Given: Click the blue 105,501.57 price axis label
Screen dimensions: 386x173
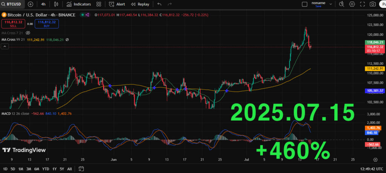Looking at the screenshot, I should (374, 91).
